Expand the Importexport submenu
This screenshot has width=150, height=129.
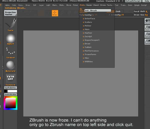[91, 40]
